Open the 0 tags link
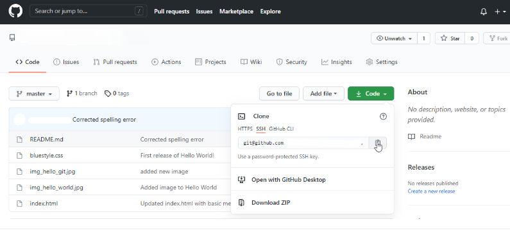The height and width of the screenshot is (233, 510). [x=117, y=93]
